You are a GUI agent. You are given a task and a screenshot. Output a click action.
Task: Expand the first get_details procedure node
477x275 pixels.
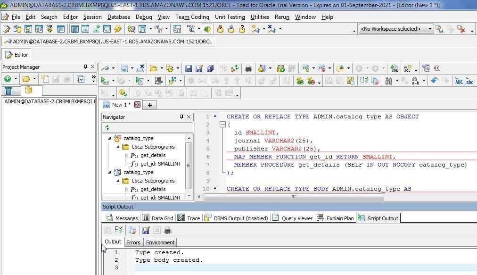[126, 155]
